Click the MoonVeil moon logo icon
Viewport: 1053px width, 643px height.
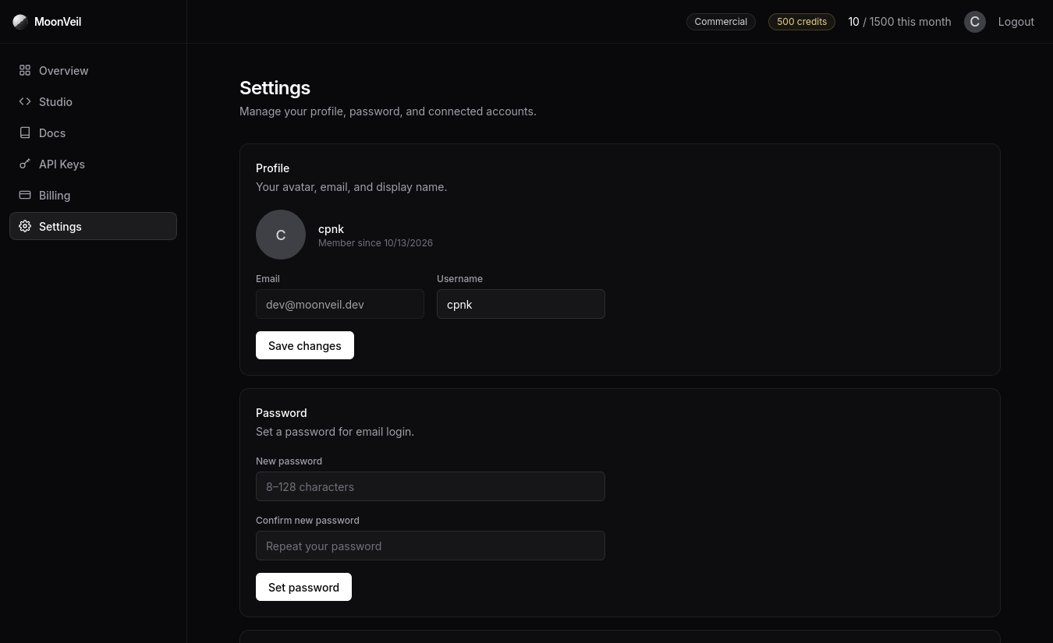tap(20, 22)
